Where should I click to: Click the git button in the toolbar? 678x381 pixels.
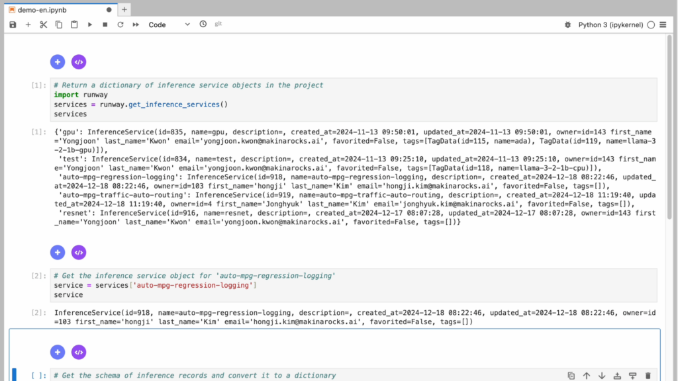[218, 24]
